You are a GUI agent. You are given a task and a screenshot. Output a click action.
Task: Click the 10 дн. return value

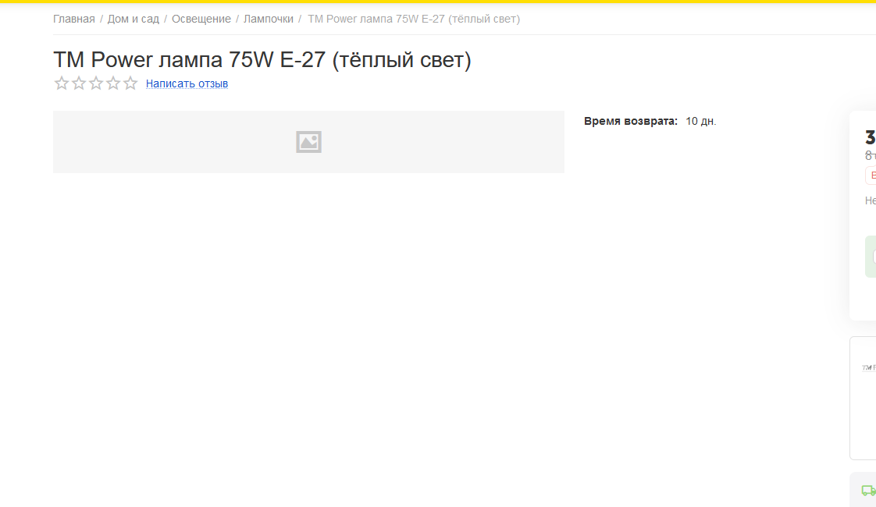point(700,121)
